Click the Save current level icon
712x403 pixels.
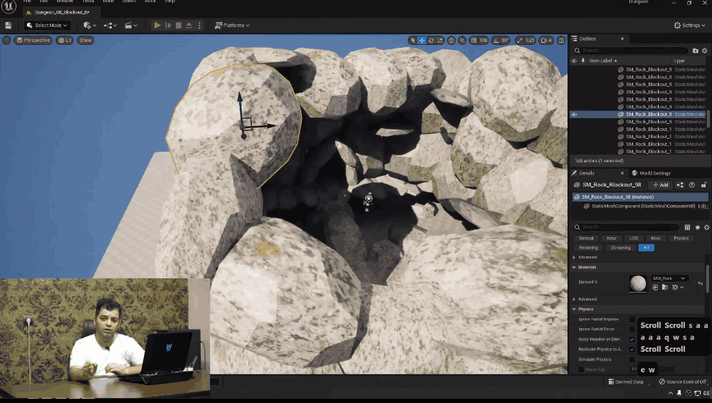[x=8, y=25]
